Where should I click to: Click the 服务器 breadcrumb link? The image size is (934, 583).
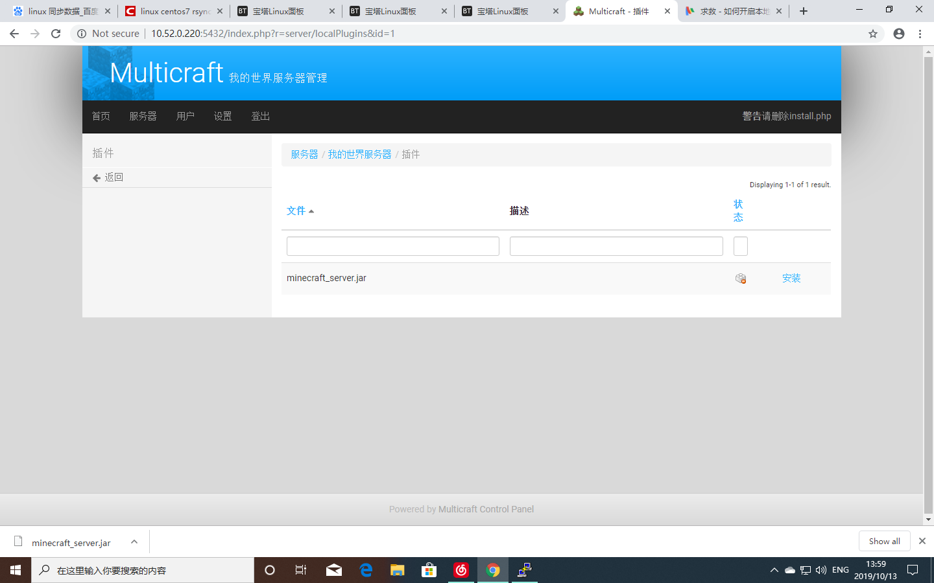click(304, 155)
